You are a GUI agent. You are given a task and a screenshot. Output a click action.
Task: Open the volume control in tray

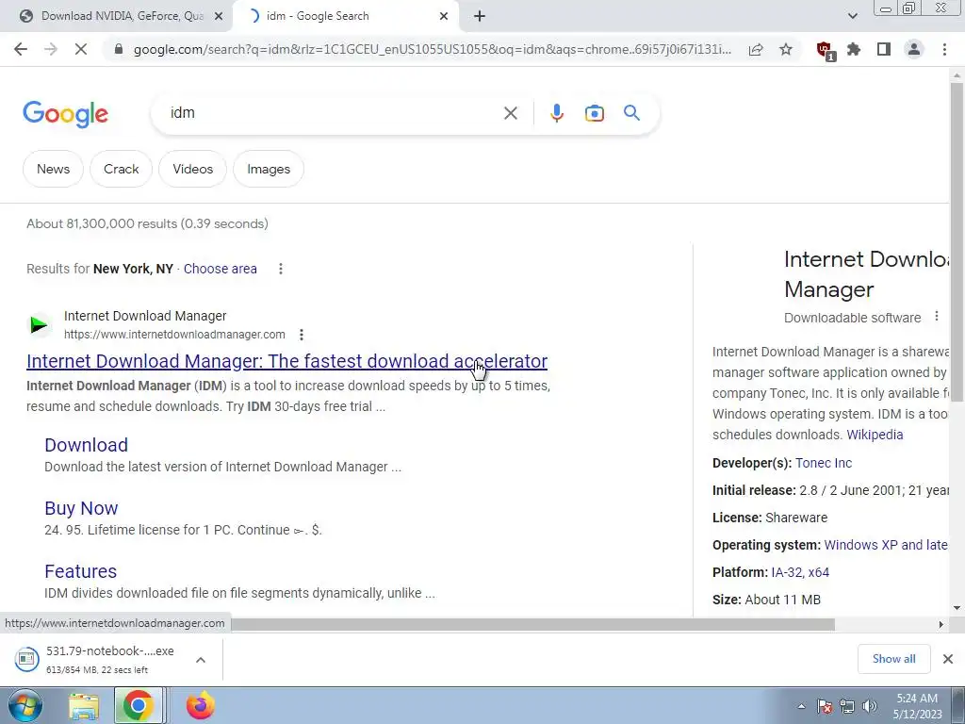[870, 707]
